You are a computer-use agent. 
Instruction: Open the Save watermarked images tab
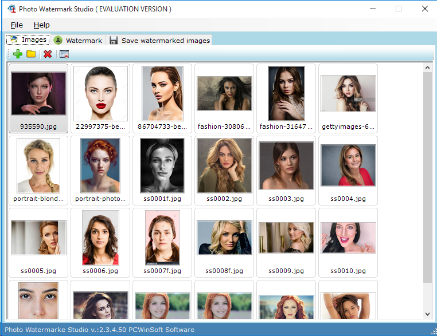(159, 40)
